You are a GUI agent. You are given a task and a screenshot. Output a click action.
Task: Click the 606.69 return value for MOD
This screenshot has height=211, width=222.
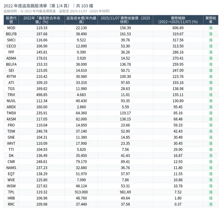coord(178,28)
